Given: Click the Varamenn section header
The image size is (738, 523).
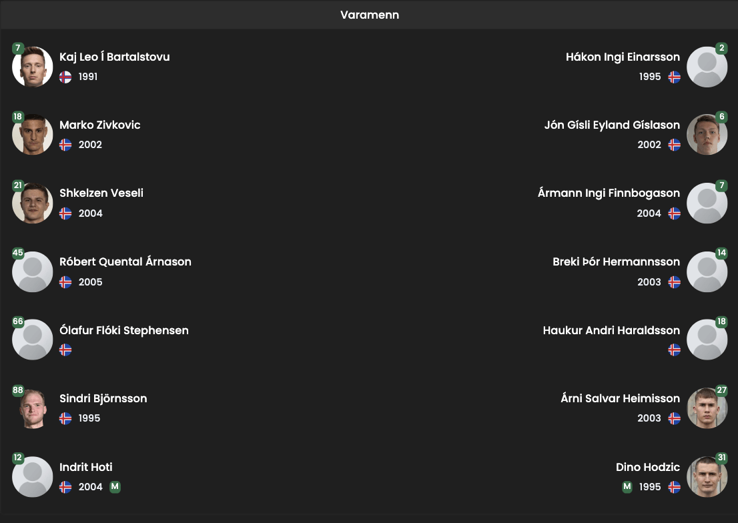Looking at the screenshot, I should click(x=369, y=15).
